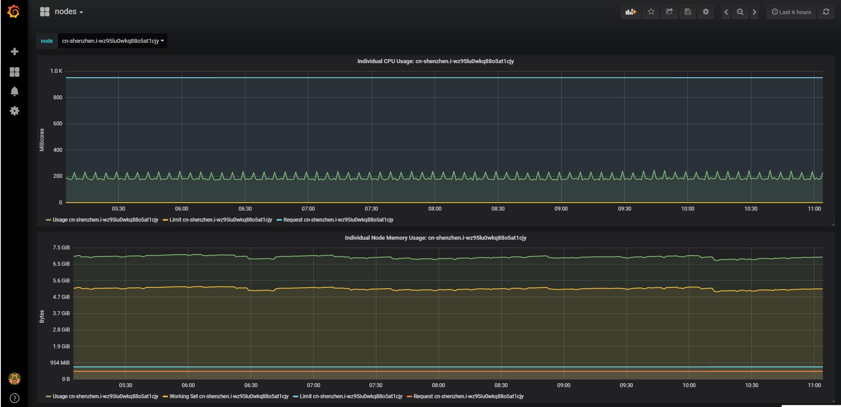Viewport: 841px width, 407px height.
Task: Click the Share dashboard icon
Action: 669,12
